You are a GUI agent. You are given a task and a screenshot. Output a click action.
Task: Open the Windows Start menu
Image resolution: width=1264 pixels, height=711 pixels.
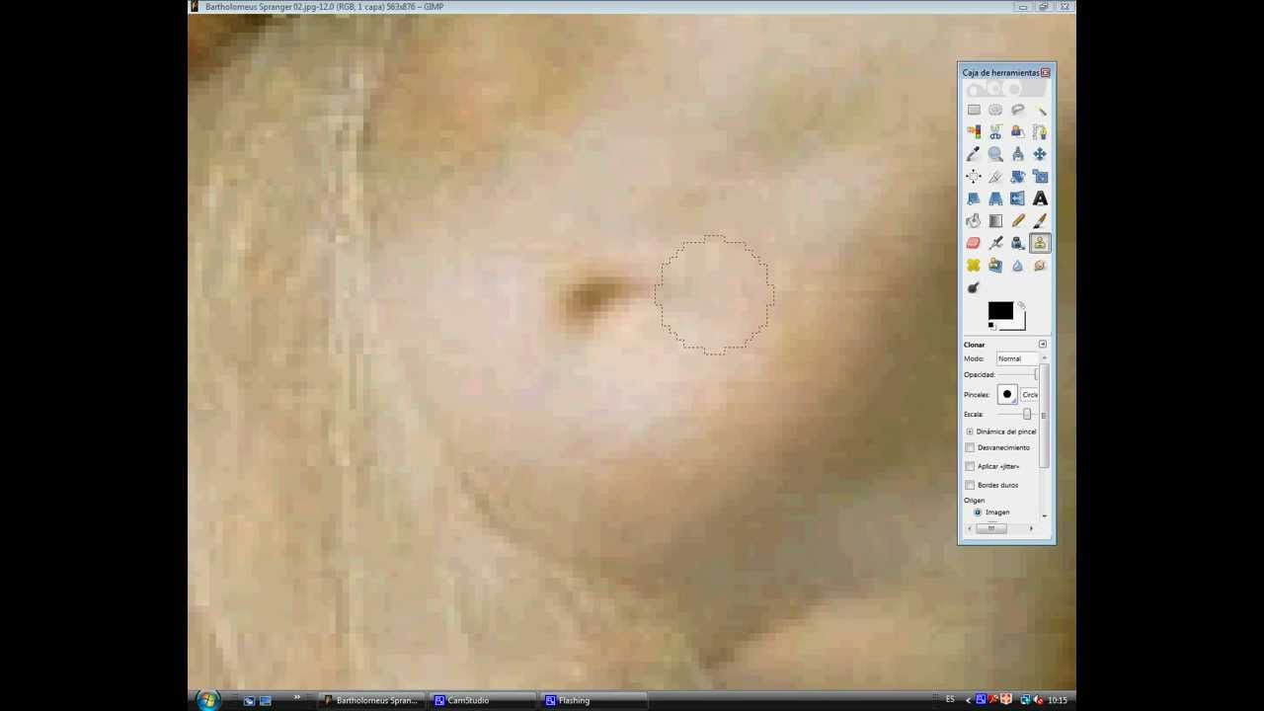pos(207,700)
